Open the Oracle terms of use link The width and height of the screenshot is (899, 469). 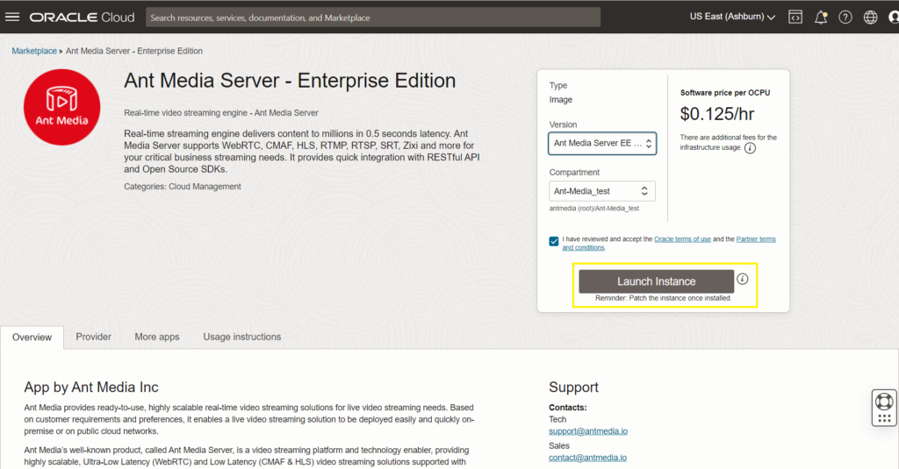click(682, 239)
